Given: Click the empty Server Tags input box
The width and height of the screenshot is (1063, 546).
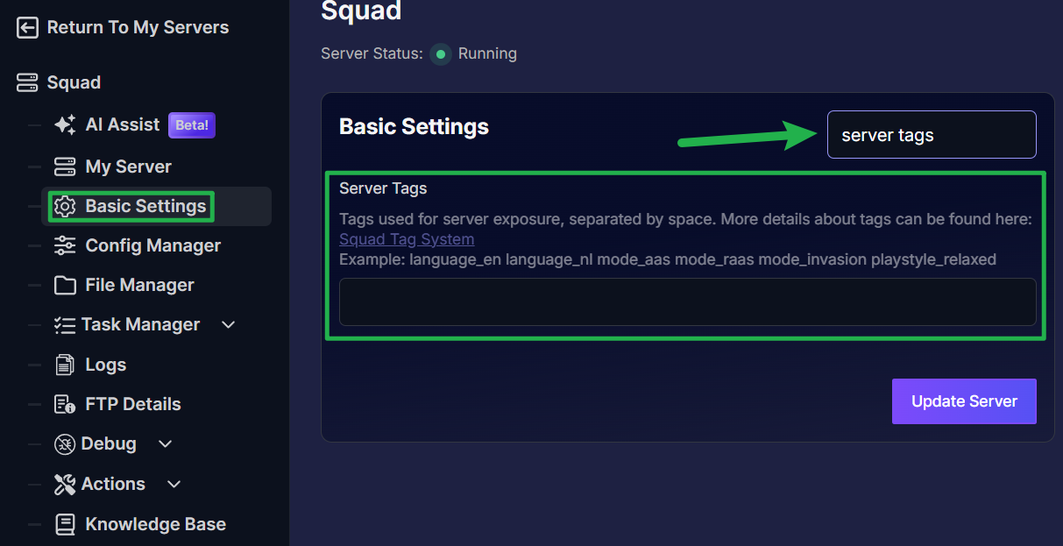Looking at the screenshot, I should pyautogui.click(x=688, y=302).
